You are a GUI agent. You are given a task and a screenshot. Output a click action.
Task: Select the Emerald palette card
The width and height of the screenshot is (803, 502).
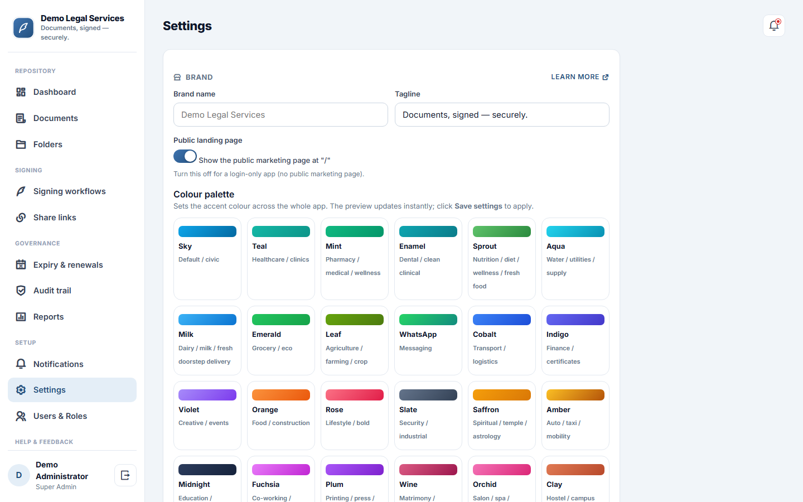tap(281, 340)
